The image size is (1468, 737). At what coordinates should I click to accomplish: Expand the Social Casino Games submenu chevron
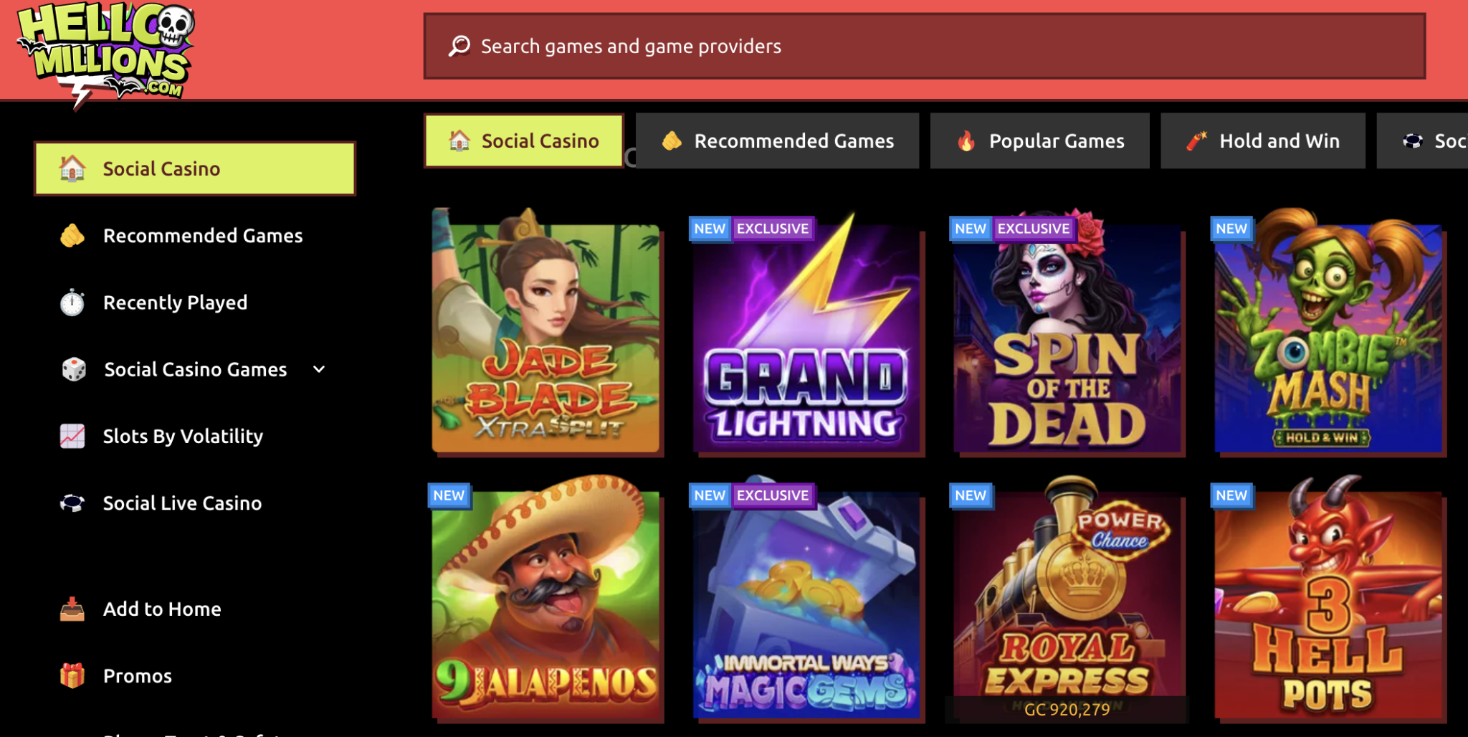click(319, 369)
